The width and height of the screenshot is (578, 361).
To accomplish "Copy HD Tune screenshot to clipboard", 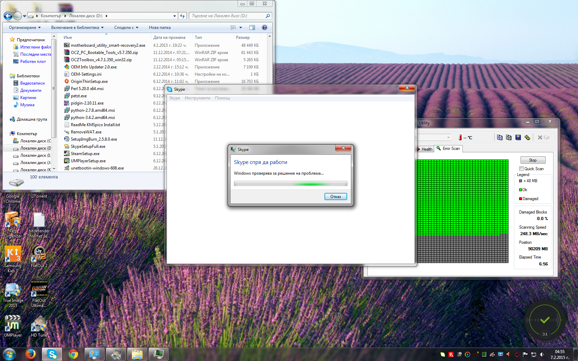I will click(x=509, y=138).
